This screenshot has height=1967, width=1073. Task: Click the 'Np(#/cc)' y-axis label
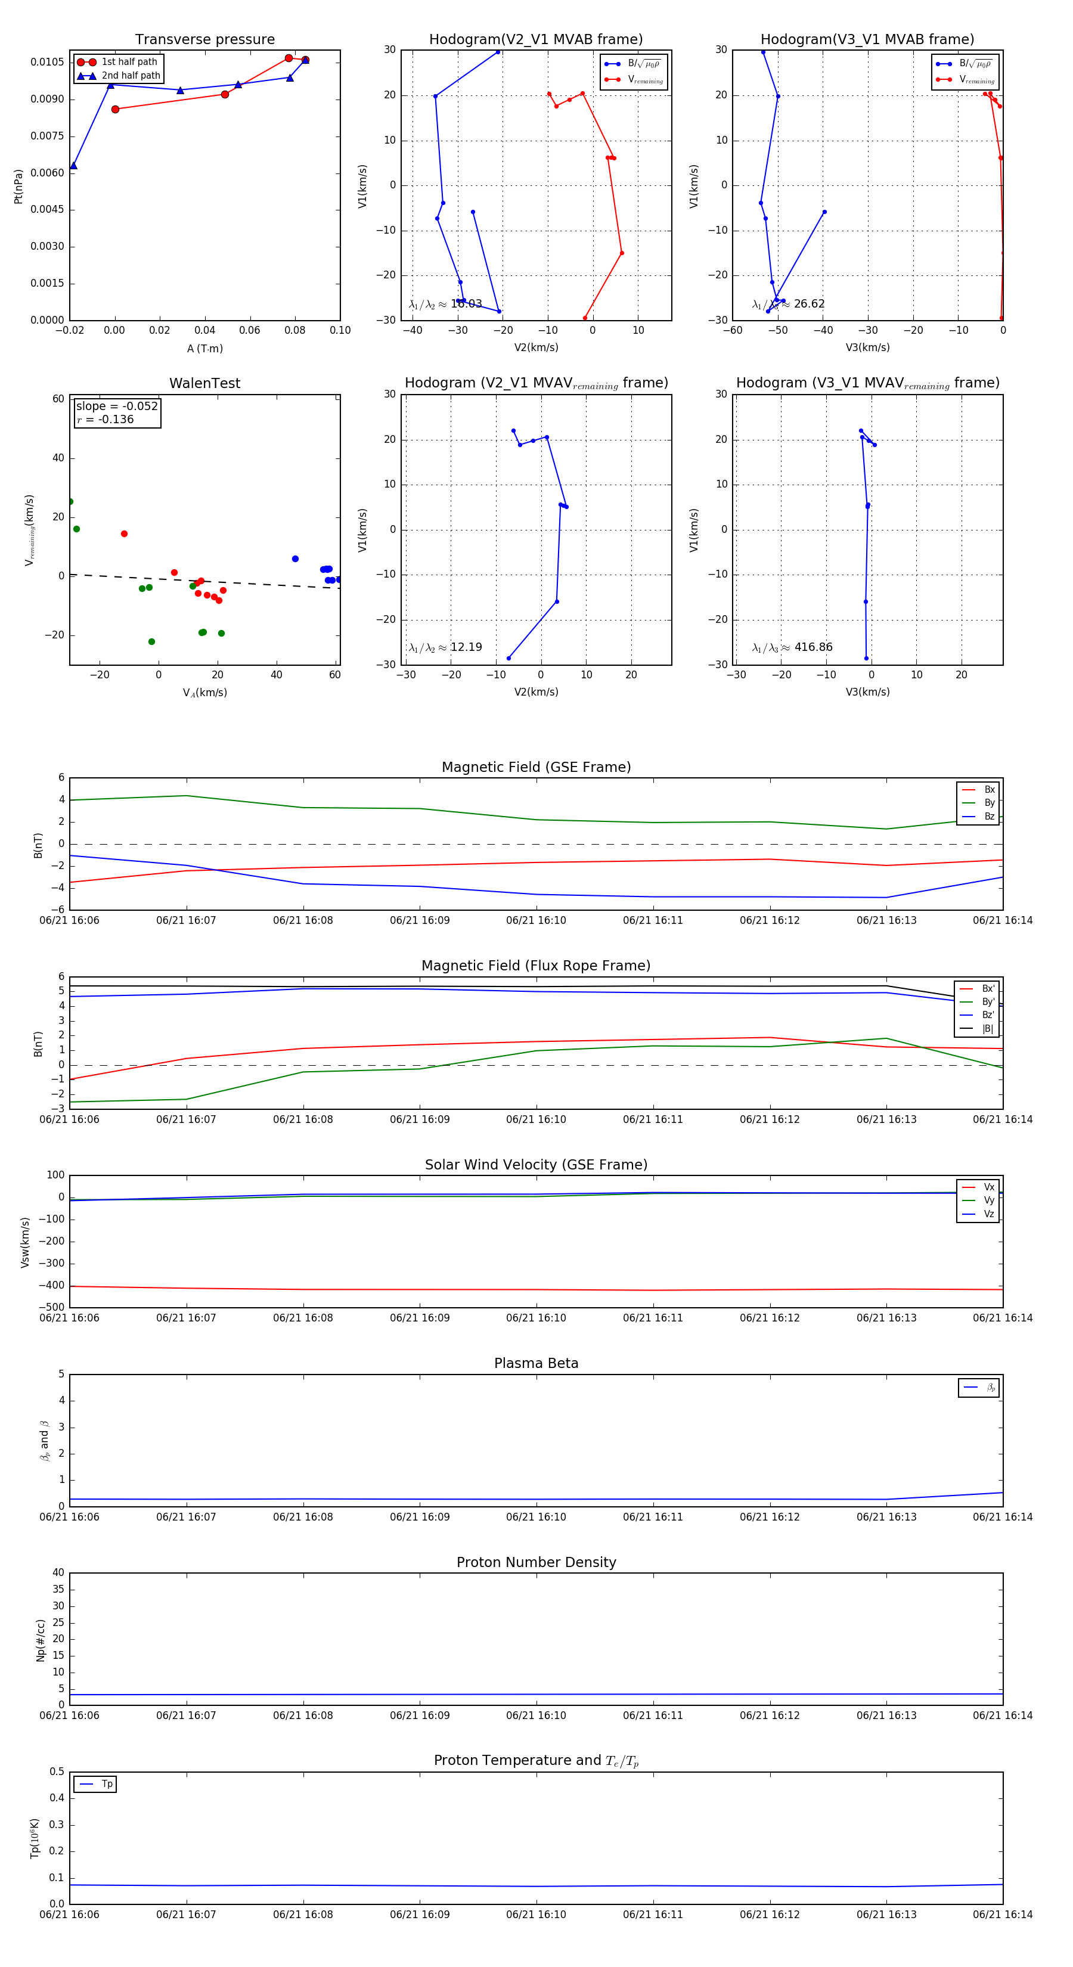[41, 1639]
